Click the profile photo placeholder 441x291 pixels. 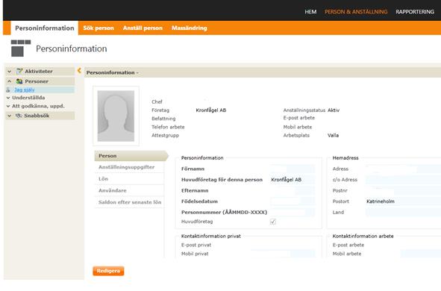click(x=116, y=116)
